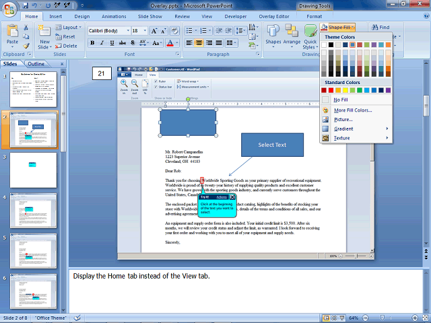
Task: Click in the slide notes pane
Action: (x=245, y=291)
